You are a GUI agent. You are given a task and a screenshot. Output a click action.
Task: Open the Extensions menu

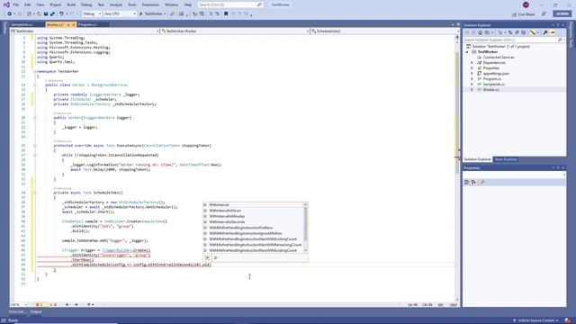tap(150, 4)
